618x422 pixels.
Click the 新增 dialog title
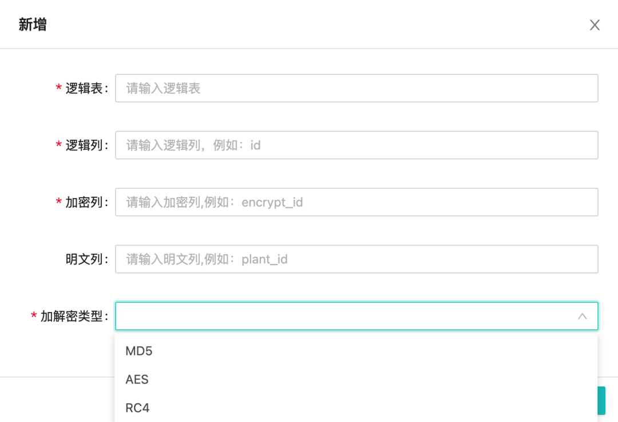33,25
